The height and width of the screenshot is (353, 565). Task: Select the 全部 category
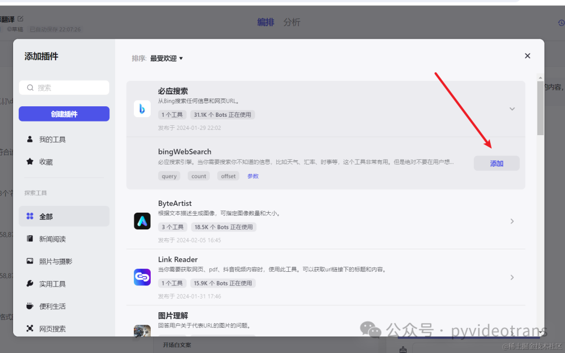[64, 216]
